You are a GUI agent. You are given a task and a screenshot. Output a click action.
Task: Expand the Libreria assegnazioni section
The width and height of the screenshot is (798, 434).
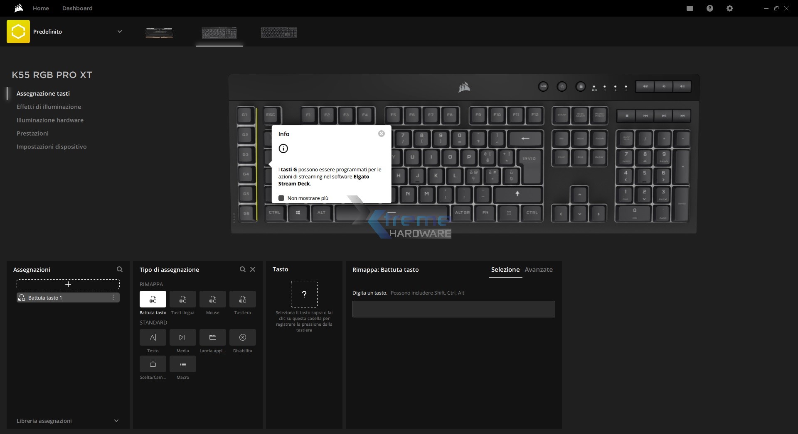tap(116, 421)
